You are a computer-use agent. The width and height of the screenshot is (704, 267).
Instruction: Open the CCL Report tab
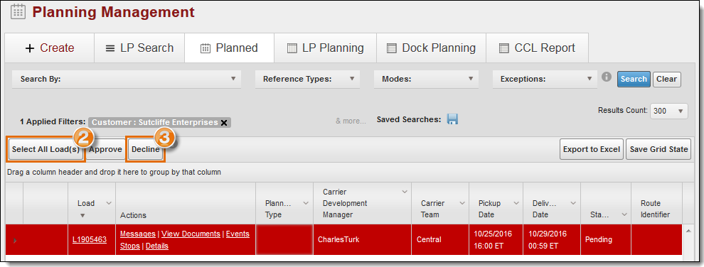tap(537, 48)
